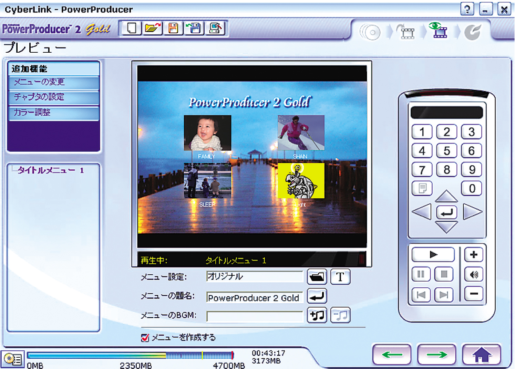
Task: Select the preview eye-film step icon
Action: 438,30
